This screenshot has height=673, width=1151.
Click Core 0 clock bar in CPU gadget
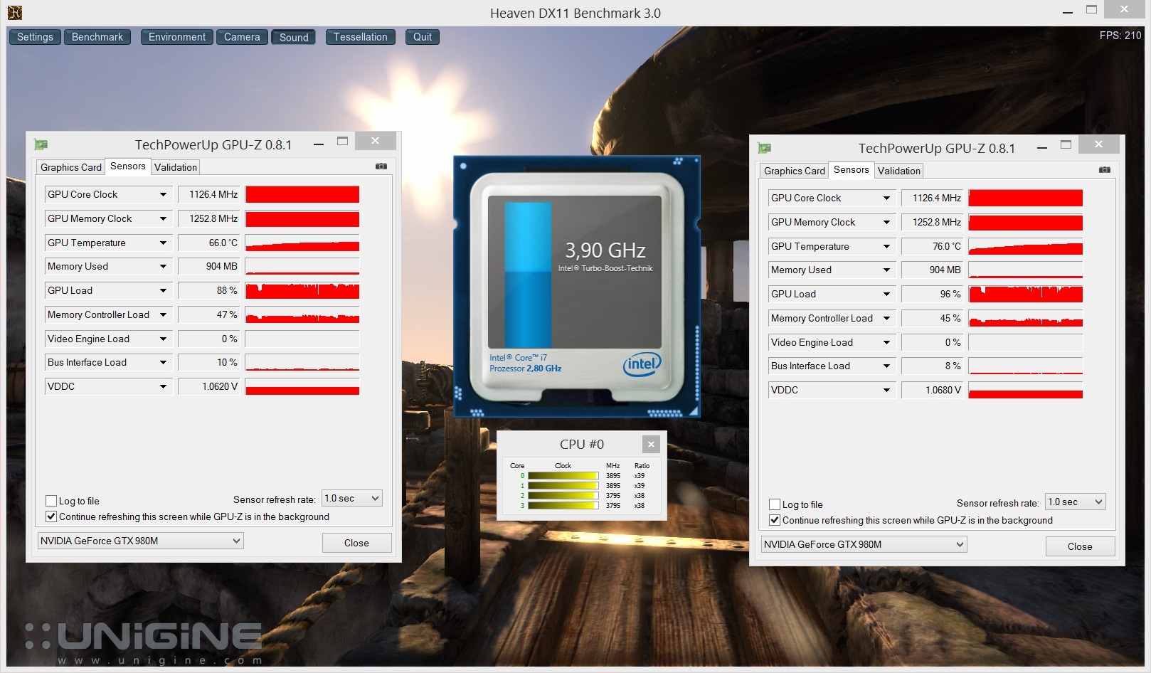[x=563, y=476]
